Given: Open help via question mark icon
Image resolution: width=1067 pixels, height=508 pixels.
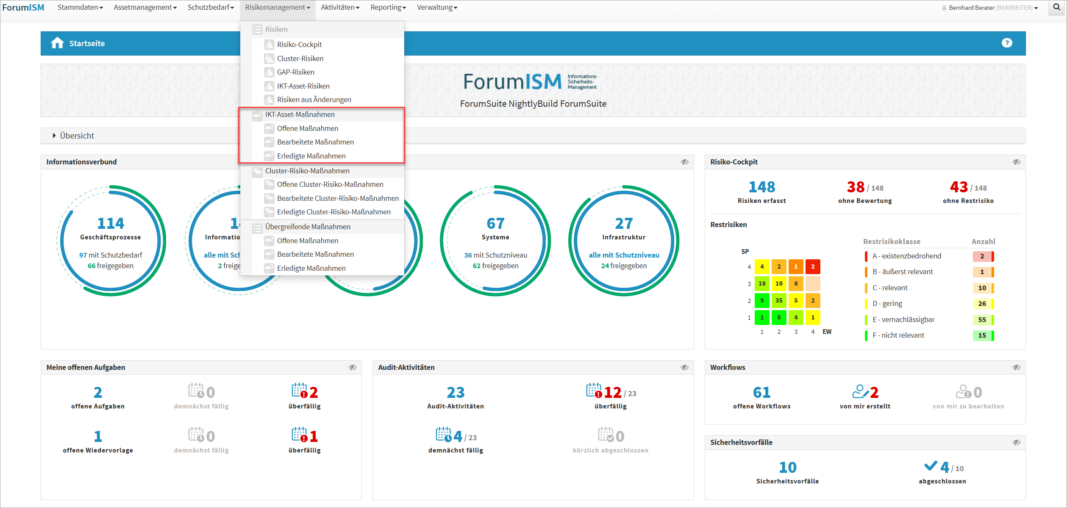Looking at the screenshot, I should tap(1007, 43).
